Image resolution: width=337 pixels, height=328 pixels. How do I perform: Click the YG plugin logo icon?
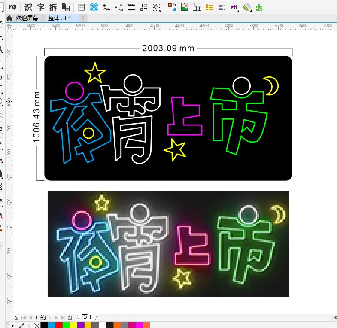(x=12, y=7)
